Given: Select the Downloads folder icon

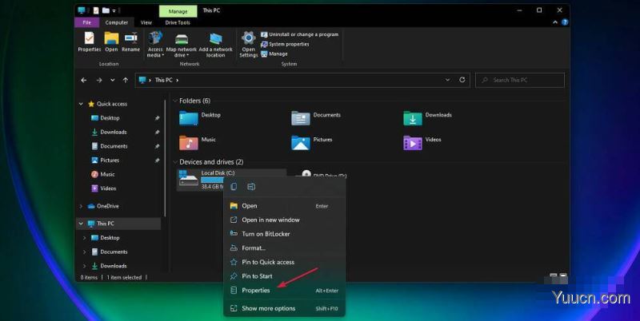Looking at the screenshot, I should coord(413,118).
